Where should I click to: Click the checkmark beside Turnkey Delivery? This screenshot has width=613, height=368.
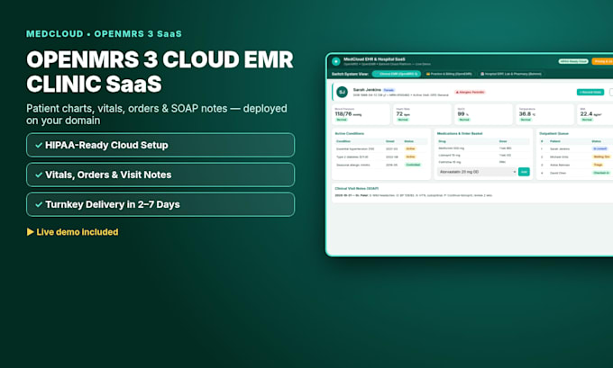click(x=39, y=204)
